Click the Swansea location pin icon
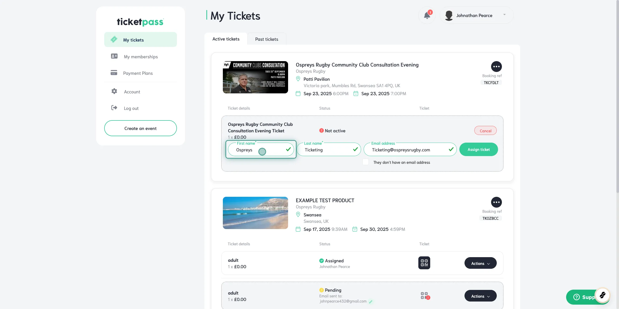Screen dimensions: 619x309 pyautogui.click(x=298, y=215)
